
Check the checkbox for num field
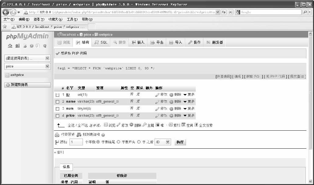pyautogui.click(x=58, y=109)
